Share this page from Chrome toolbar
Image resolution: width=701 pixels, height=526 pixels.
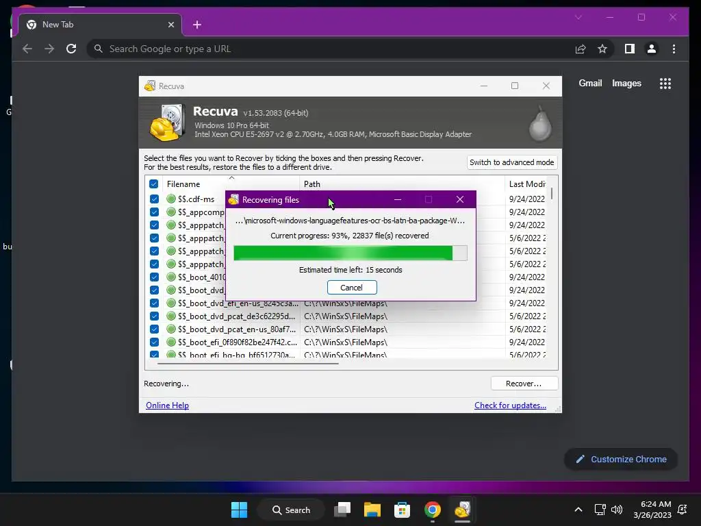click(581, 49)
